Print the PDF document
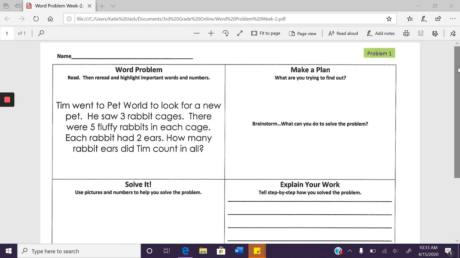The width and height of the screenshot is (460, 258). point(406,33)
